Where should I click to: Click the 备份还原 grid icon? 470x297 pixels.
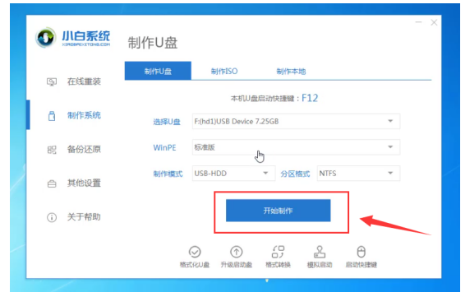click(x=52, y=150)
